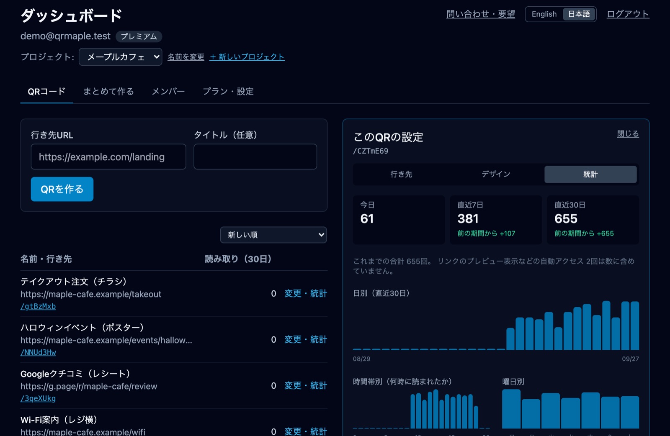Select the 統計 tab in QR settings
The image size is (670, 436).
pos(590,174)
